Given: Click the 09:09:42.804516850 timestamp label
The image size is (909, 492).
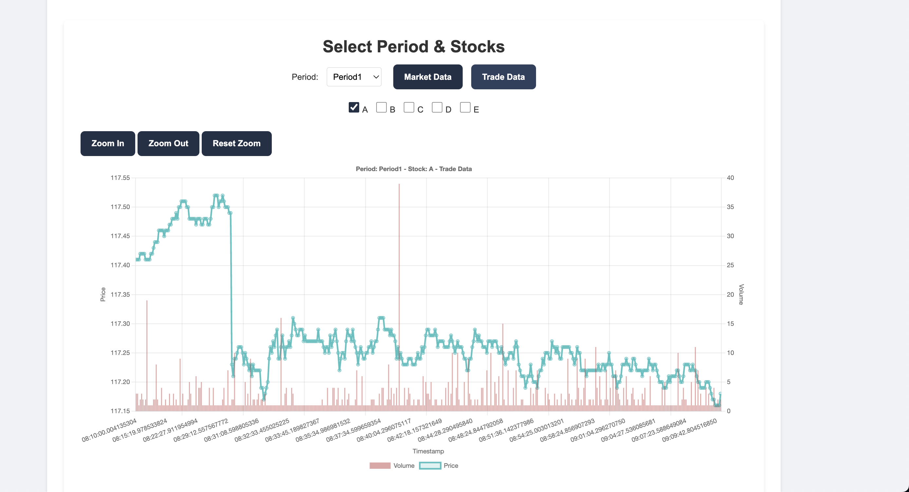Looking at the screenshot, I should [x=689, y=430].
